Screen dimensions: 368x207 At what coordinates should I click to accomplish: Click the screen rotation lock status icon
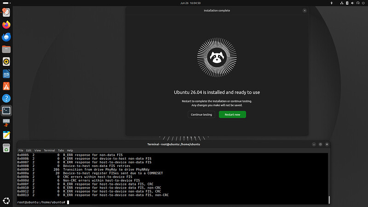[358, 3]
